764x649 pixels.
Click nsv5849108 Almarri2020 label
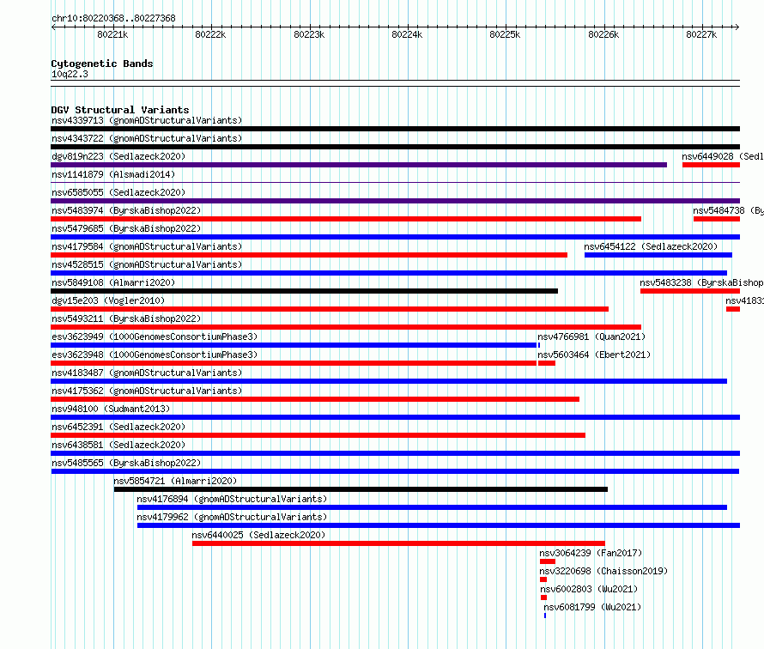point(113,282)
